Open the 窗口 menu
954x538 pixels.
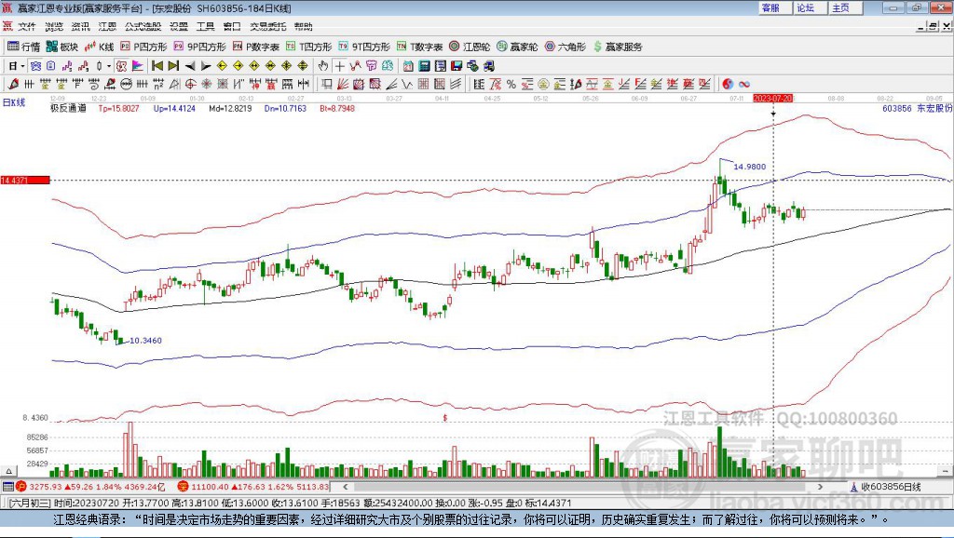click(x=232, y=26)
